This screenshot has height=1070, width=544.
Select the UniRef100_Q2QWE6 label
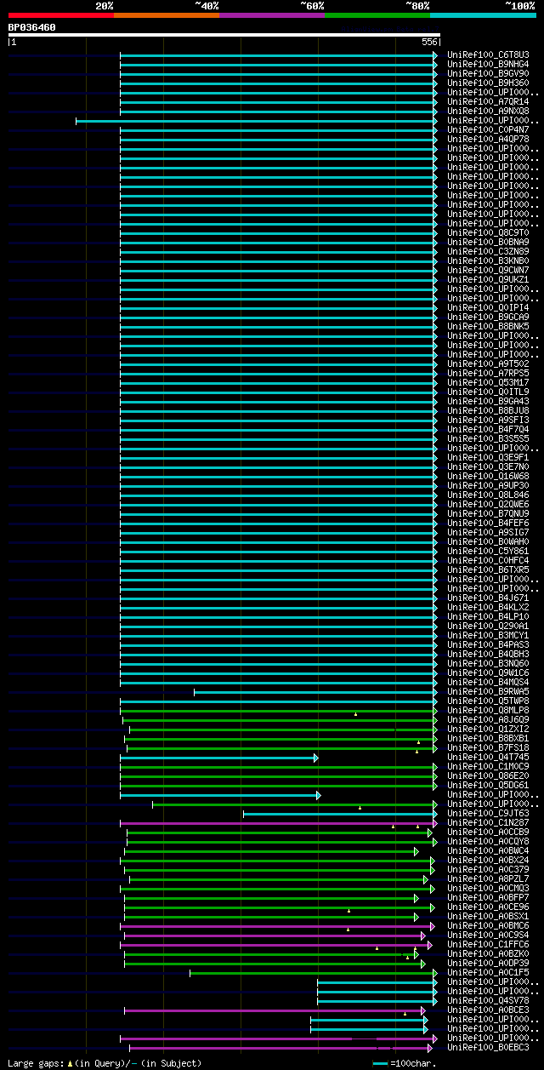488,504
